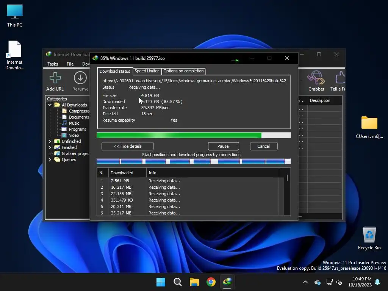Open the Windows Start menu
This screenshot has height=291, width=388.
(161, 282)
